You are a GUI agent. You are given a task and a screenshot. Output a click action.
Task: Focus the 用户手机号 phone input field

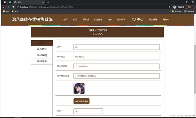click(x=116, y=66)
